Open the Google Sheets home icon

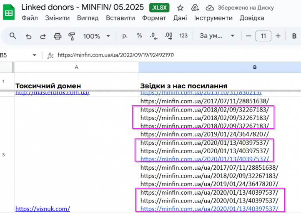coord(9,13)
